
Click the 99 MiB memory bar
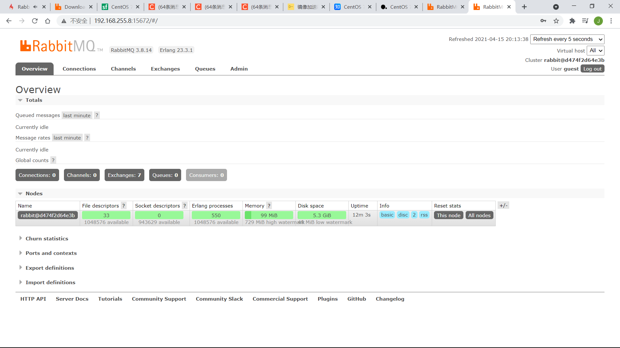tap(269, 215)
